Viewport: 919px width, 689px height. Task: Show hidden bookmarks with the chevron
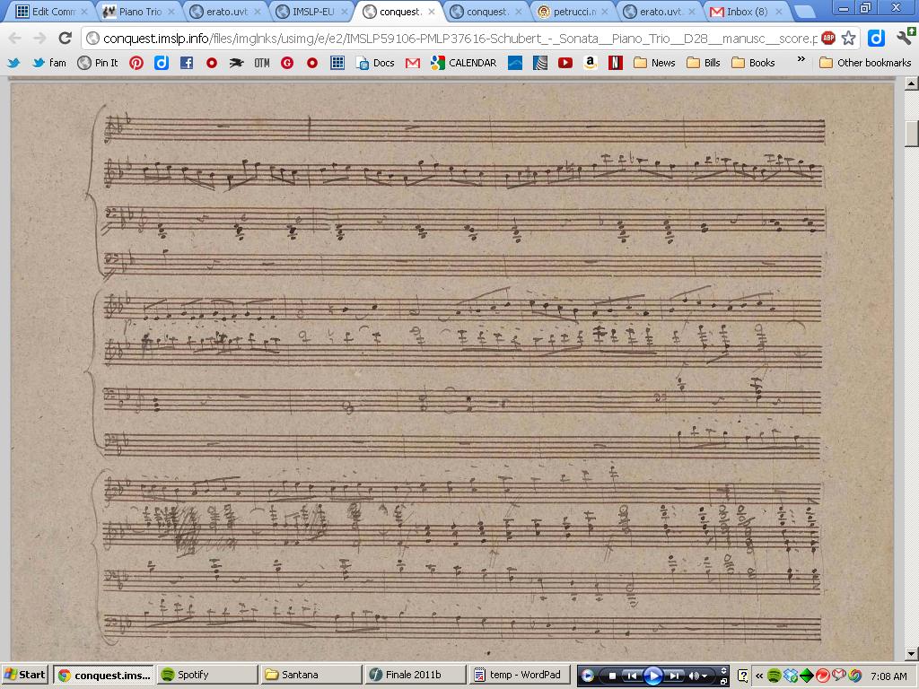coord(801,60)
